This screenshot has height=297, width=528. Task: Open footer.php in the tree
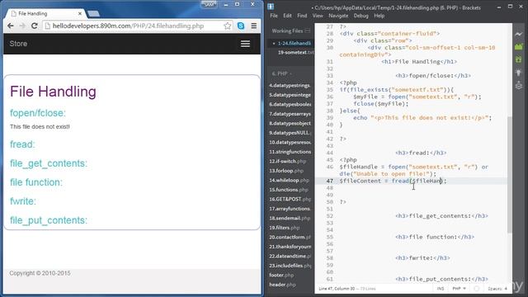pos(281,275)
